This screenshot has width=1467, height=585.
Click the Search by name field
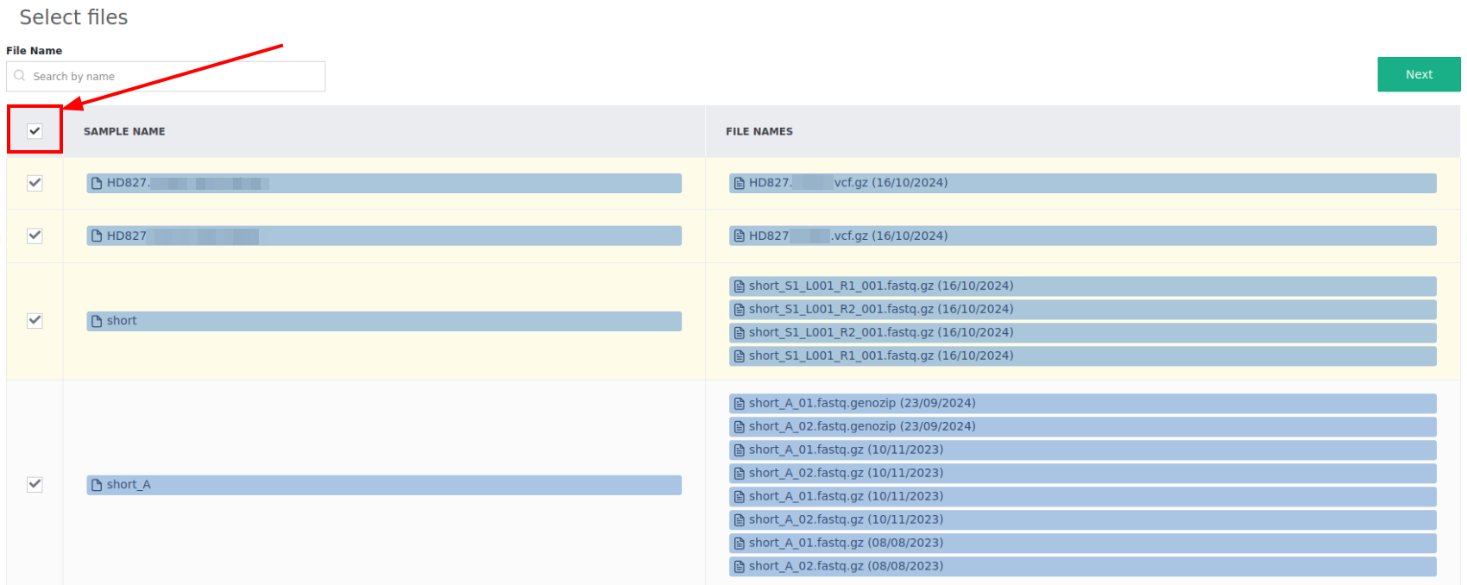pyautogui.click(x=173, y=76)
